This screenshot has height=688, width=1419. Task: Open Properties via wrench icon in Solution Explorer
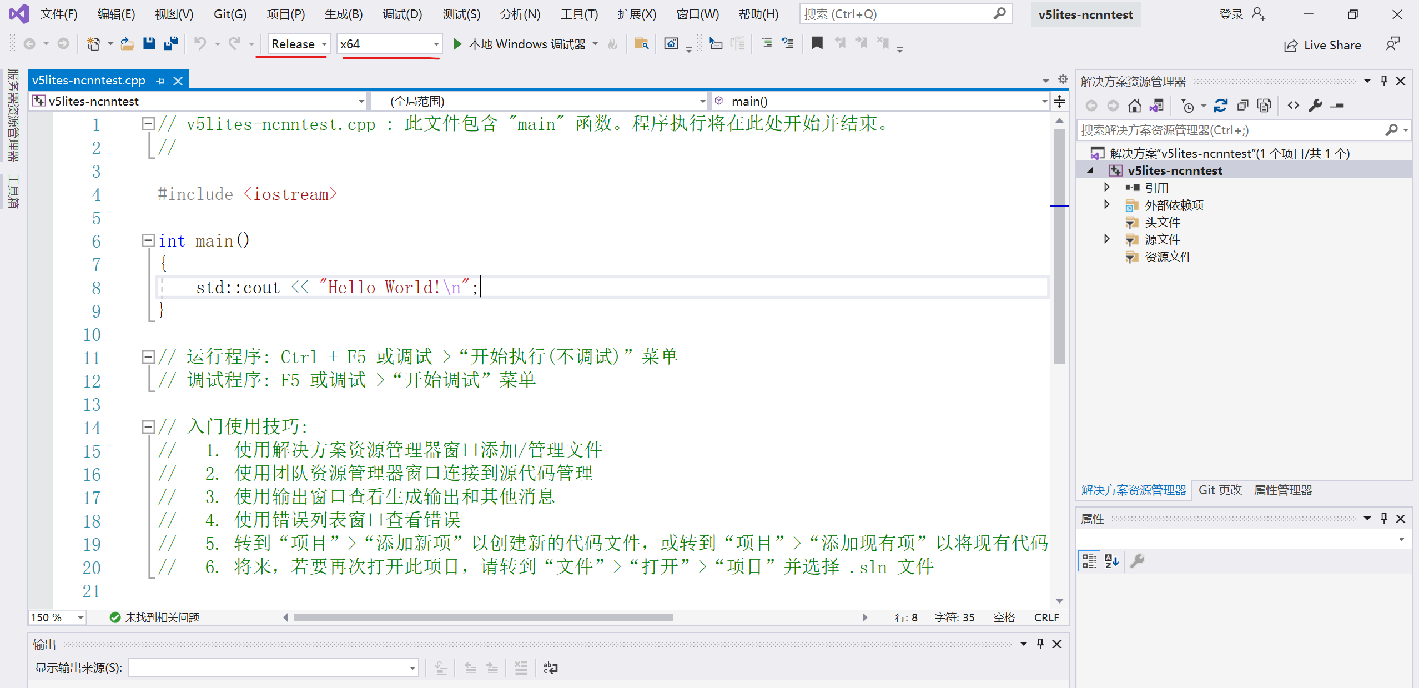coord(1315,106)
